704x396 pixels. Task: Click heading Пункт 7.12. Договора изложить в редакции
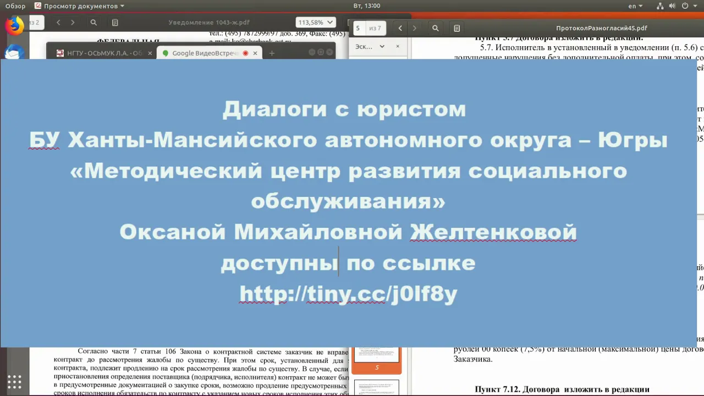tap(562, 390)
